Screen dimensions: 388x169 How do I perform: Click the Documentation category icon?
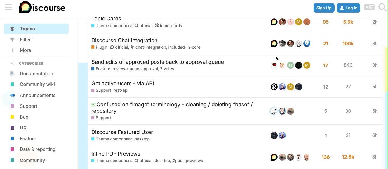click(x=12, y=73)
